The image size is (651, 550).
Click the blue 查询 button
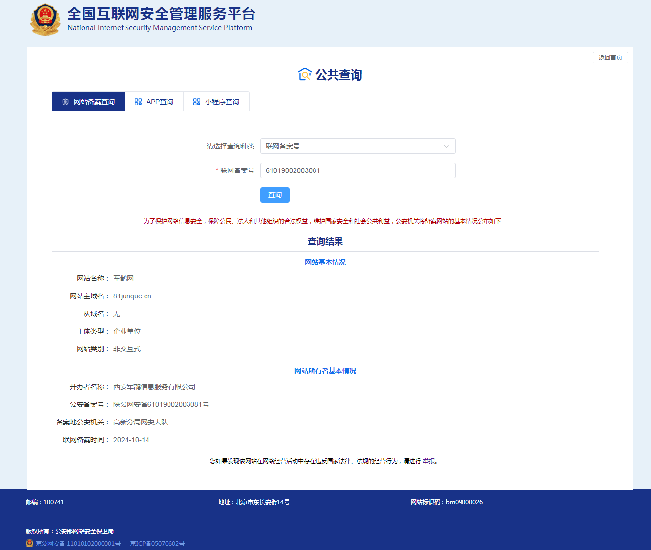pos(275,195)
